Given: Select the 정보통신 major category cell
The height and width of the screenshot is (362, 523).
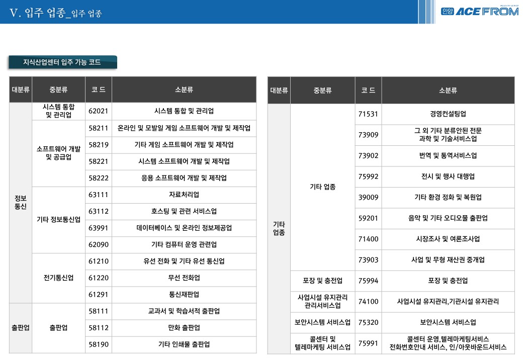Looking at the screenshot, I should [x=21, y=203].
